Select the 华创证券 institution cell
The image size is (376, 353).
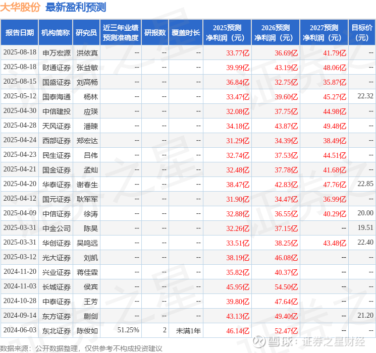pos(57,243)
